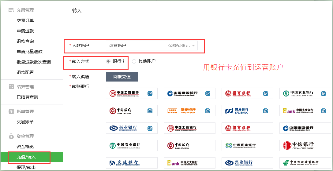This screenshot has width=333, height=171.
Task: View 资金概览 page
Action: click(25, 147)
